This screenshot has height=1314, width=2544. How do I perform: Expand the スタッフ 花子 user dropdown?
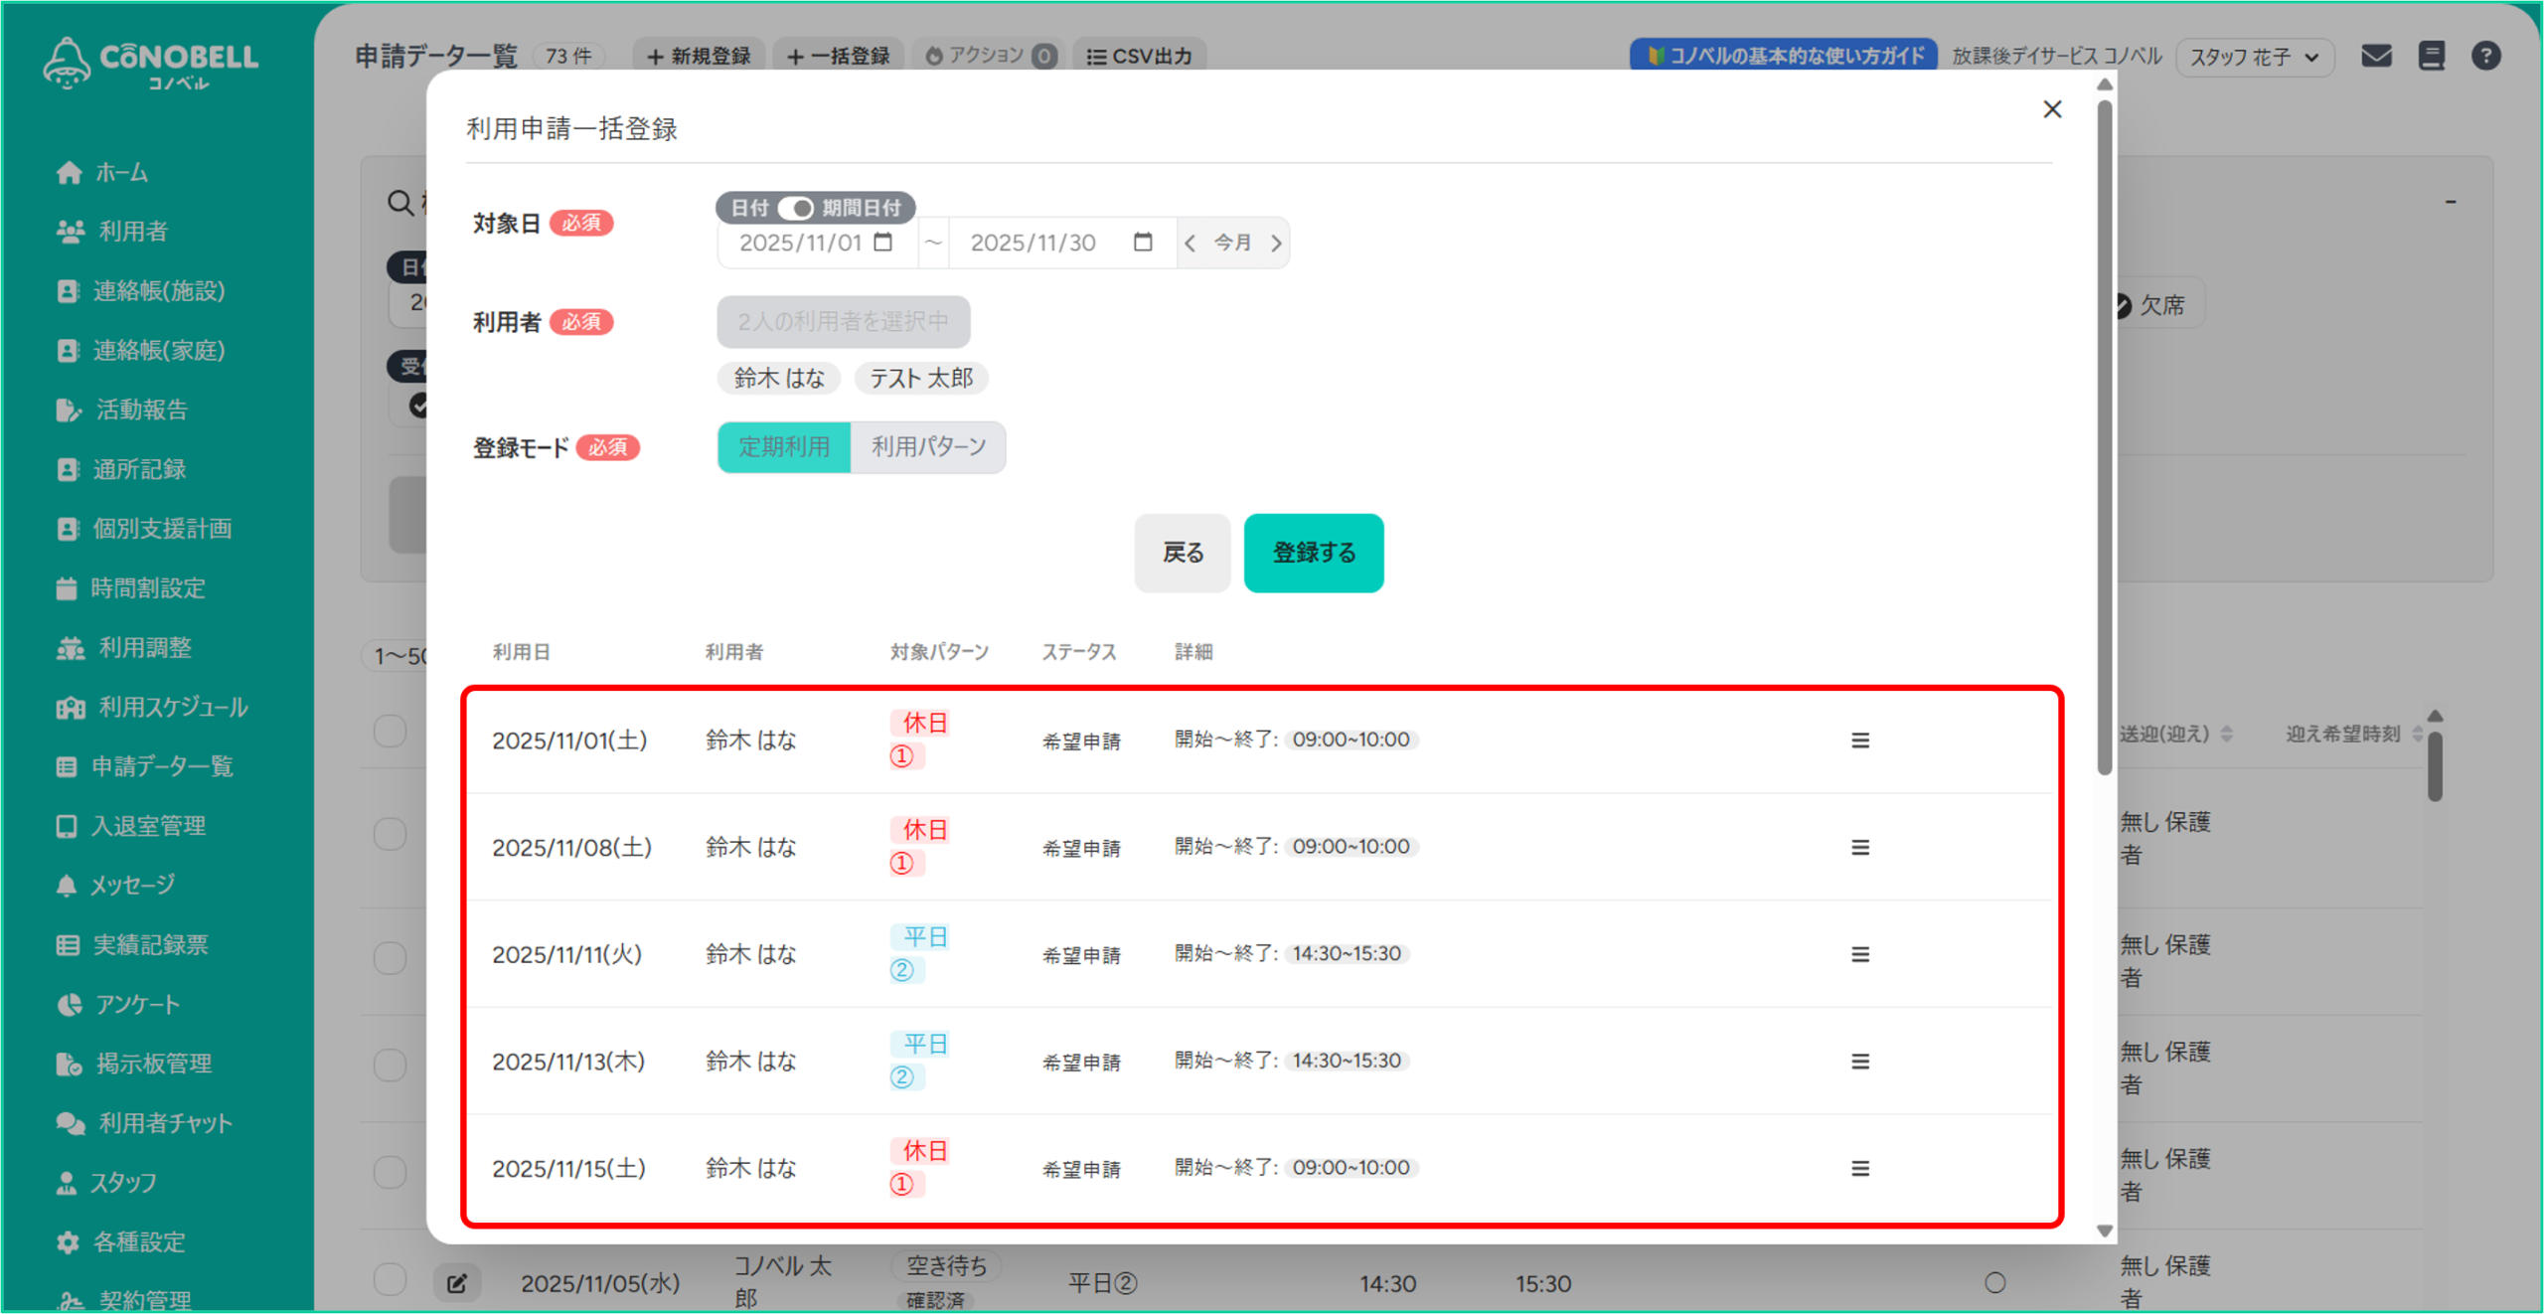pos(2254,57)
